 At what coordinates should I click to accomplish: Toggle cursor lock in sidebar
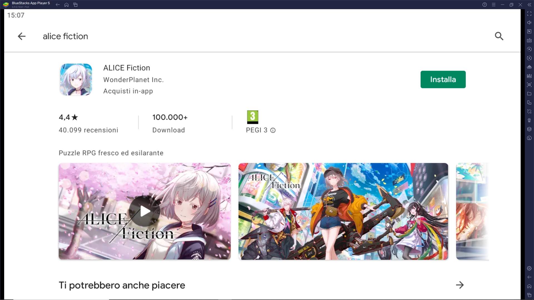click(529, 31)
